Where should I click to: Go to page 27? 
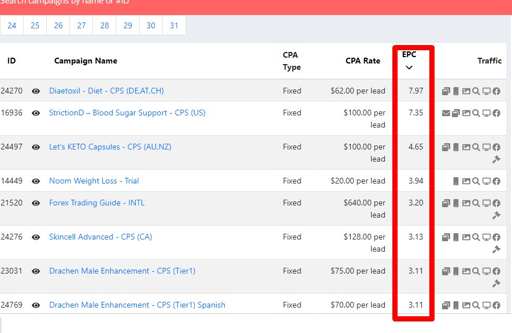tap(81, 25)
